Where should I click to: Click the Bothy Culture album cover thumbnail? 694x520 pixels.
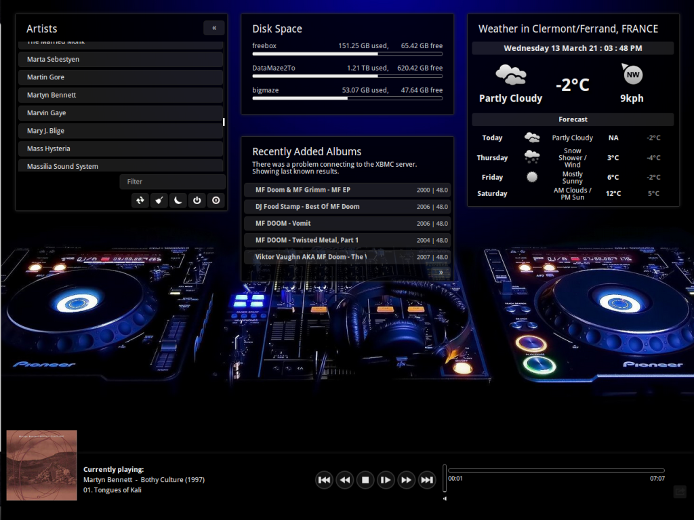(x=41, y=465)
